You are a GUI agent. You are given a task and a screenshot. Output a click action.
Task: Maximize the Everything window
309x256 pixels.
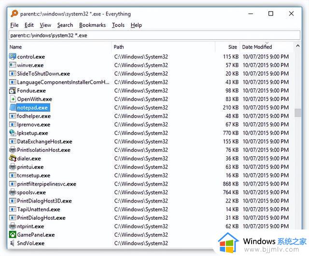click(271, 13)
